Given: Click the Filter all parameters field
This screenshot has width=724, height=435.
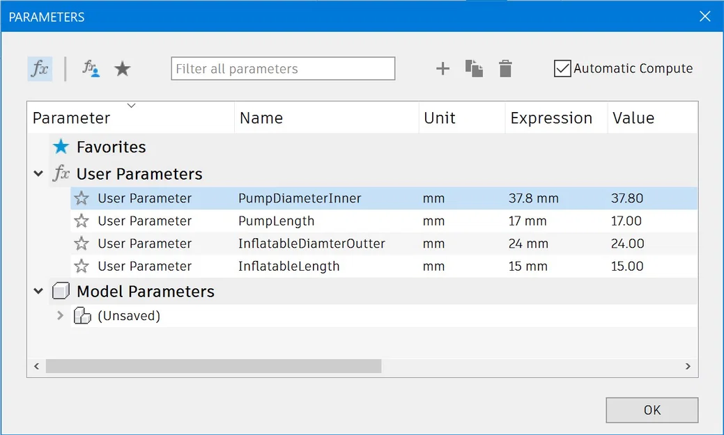Looking at the screenshot, I should 283,69.
